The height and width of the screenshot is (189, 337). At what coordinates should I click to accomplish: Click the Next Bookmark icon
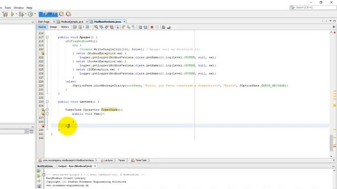(128, 27)
